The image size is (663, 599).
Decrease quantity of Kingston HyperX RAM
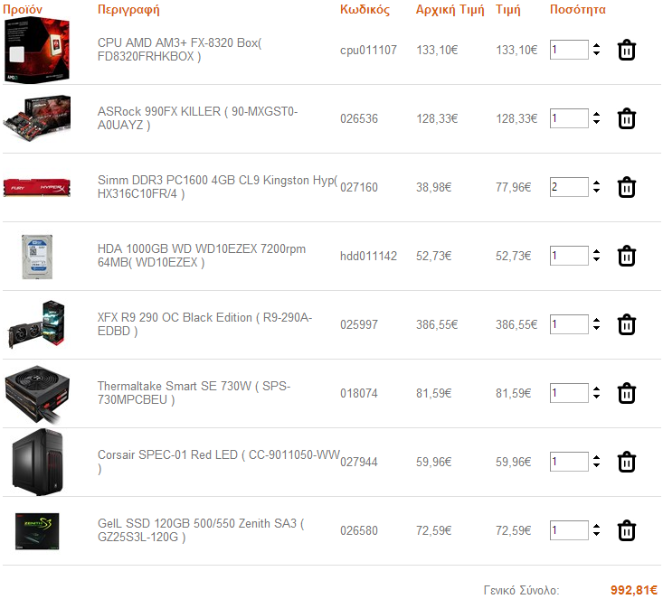(596, 191)
